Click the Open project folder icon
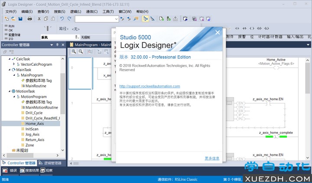Viewport: 312px width, 183px height. click(x=13, y=19)
